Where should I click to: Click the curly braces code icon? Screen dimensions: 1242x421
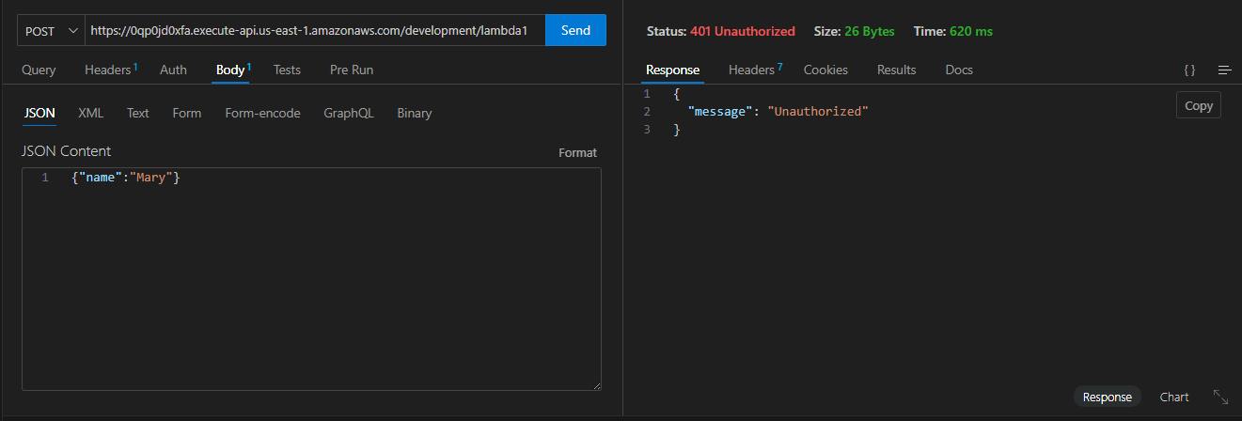(1189, 70)
